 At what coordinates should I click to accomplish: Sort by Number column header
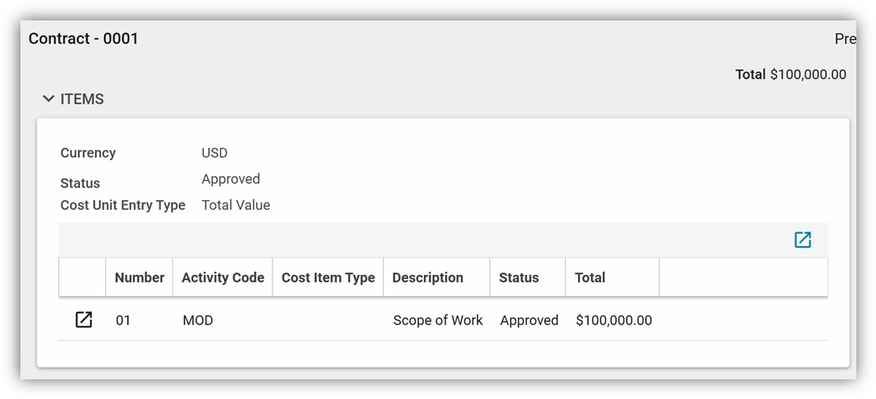139,277
